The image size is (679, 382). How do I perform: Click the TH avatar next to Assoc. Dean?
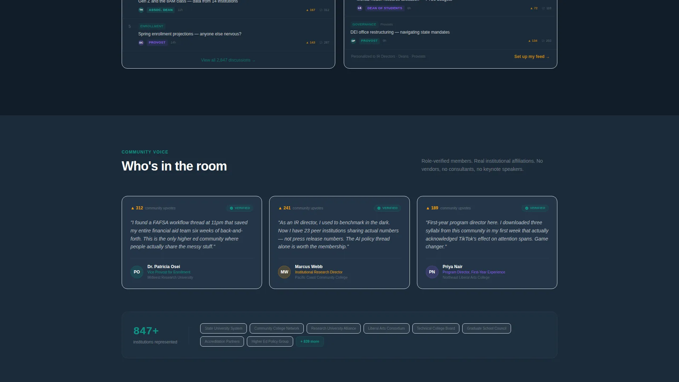pyautogui.click(x=141, y=10)
